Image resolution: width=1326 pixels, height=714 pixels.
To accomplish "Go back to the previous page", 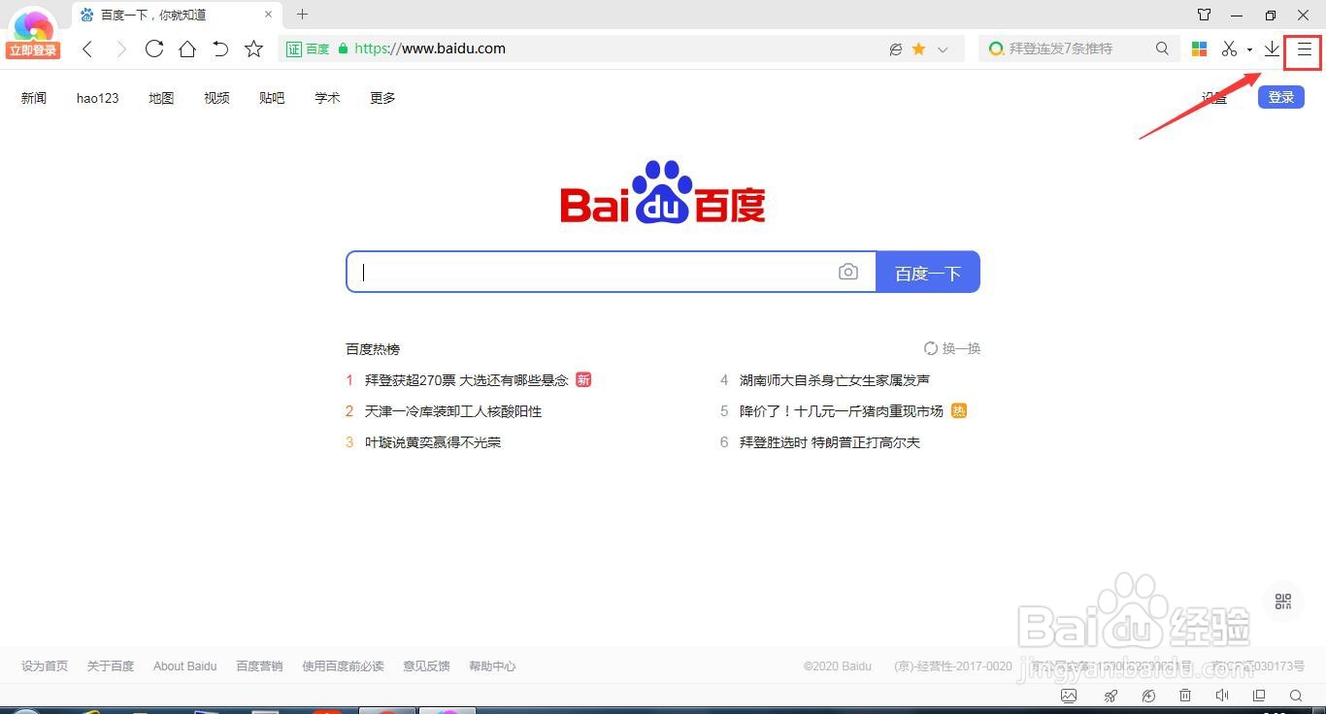I will click(87, 49).
